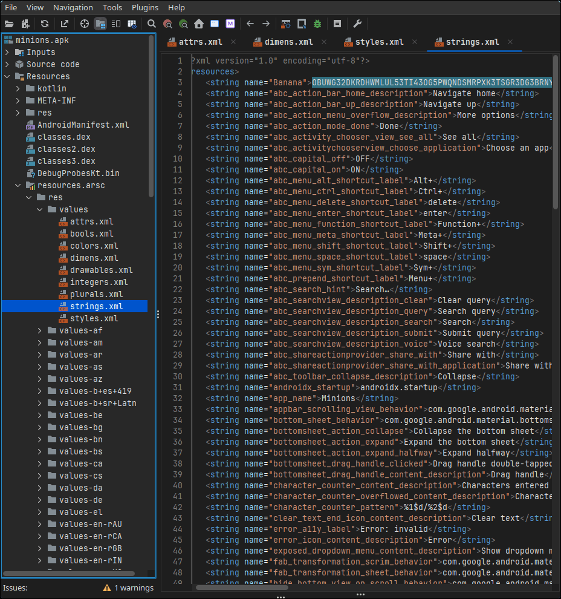561x599 pixels.
Task: Reload files using the refresh icon
Action: 45,24
